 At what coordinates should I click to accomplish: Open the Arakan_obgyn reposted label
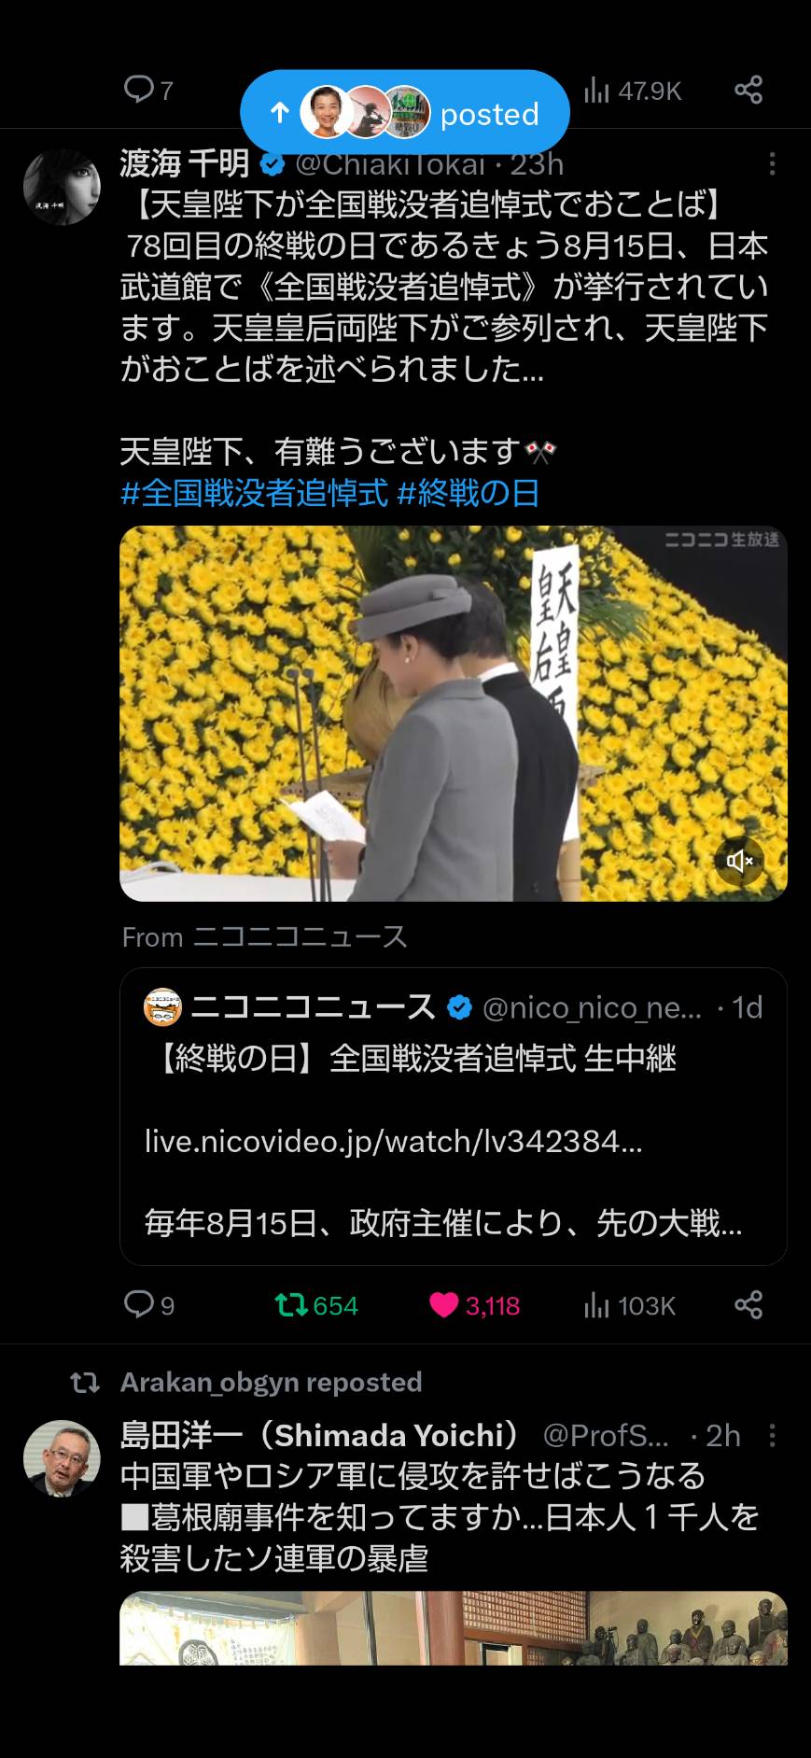click(x=271, y=1382)
